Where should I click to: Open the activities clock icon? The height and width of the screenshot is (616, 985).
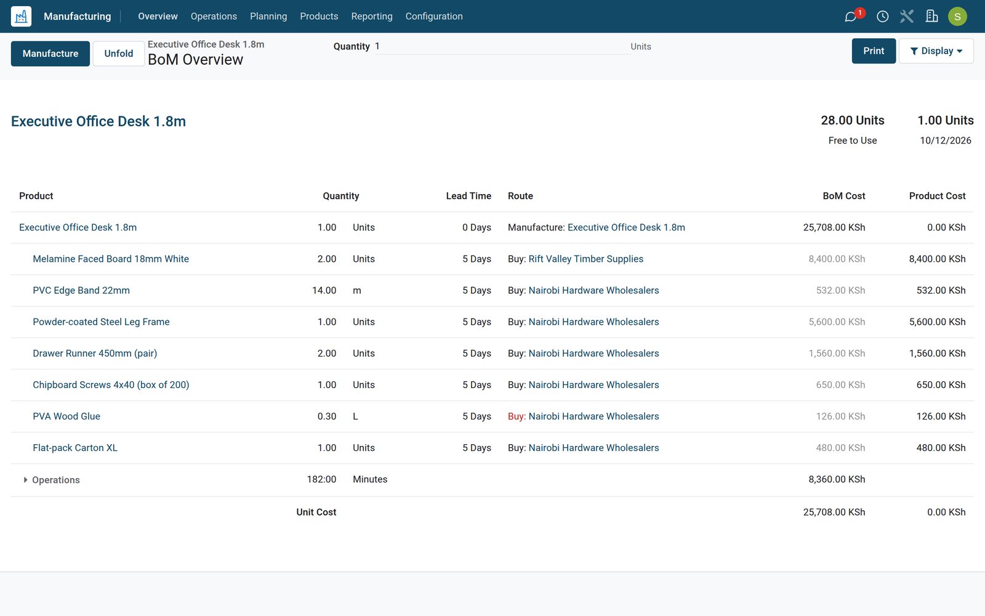tap(882, 17)
